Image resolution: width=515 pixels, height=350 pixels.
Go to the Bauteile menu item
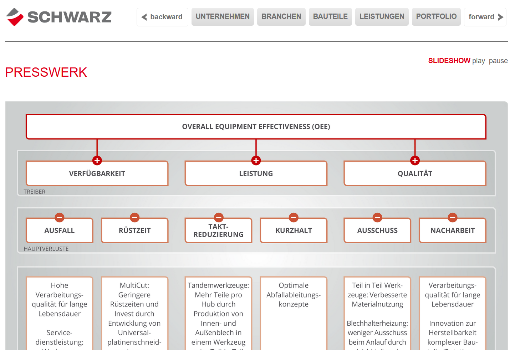click(330, 17)
